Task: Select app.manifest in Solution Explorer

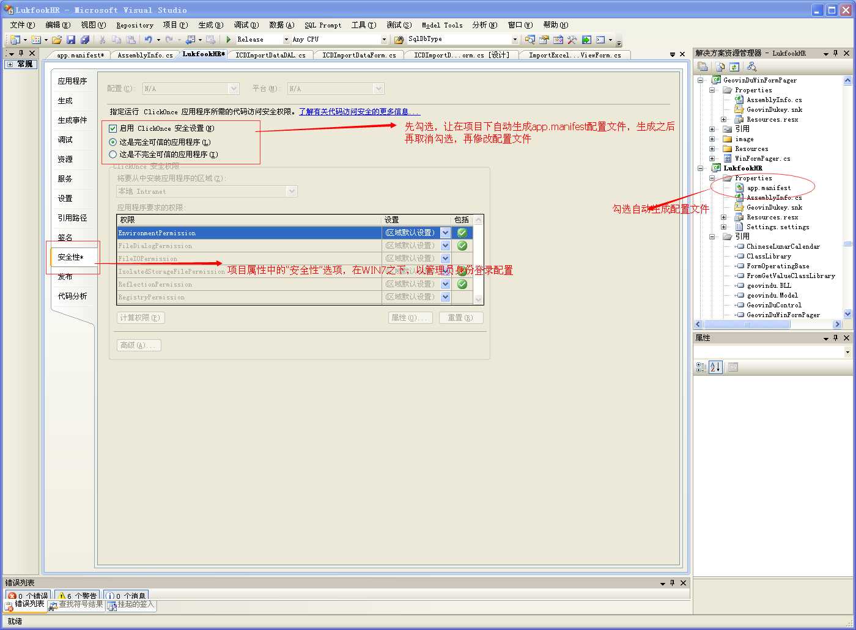Action: 769,188
